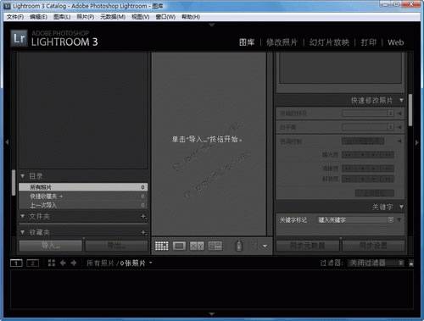The image size is (424, 321).
Task: Open the 编辑(E) menu
Action: pyautogui.click(x=39, y=17)
